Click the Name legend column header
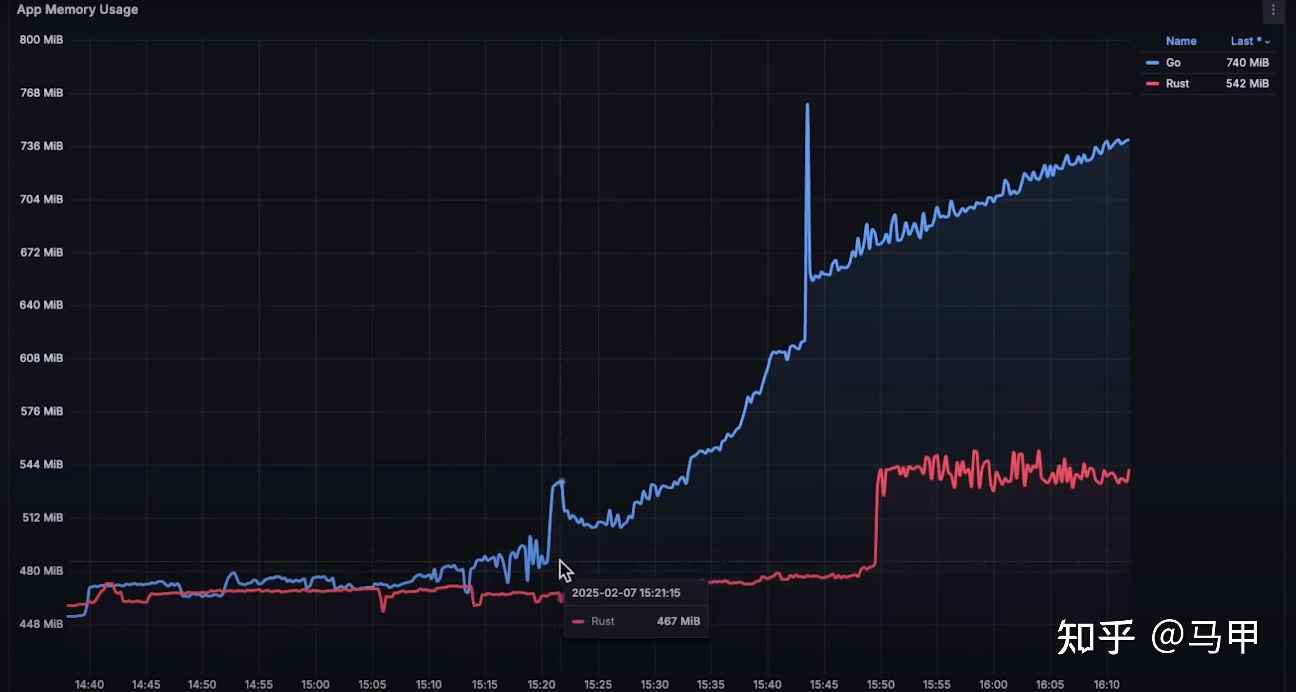1296x692 pixels. pyautogui.click(x=1181, y=41)
